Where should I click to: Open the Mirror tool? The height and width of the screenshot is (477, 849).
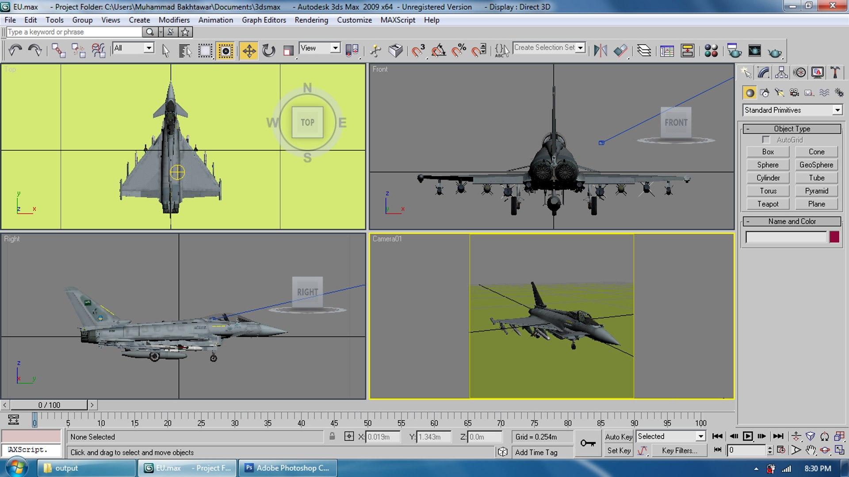[600, 50]
